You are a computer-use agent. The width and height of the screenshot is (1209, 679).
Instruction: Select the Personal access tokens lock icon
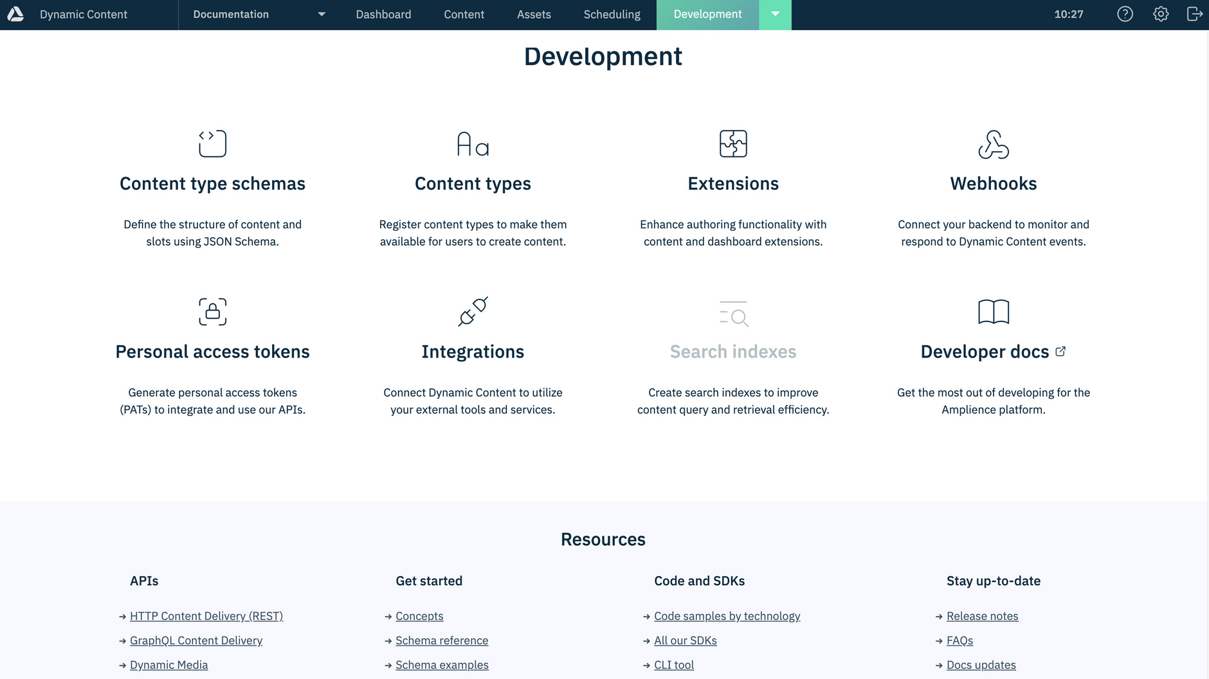pyautogui.click(x=212, y=312)
